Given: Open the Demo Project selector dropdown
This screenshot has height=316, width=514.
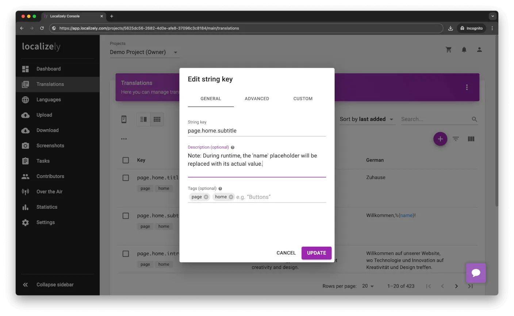Looking at the screenshot, I should [144, 52].
